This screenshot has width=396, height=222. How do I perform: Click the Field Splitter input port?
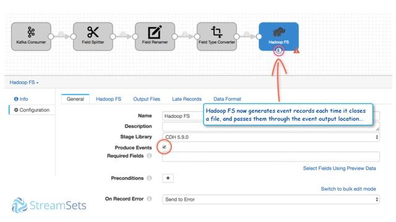[x=73, y=36]
